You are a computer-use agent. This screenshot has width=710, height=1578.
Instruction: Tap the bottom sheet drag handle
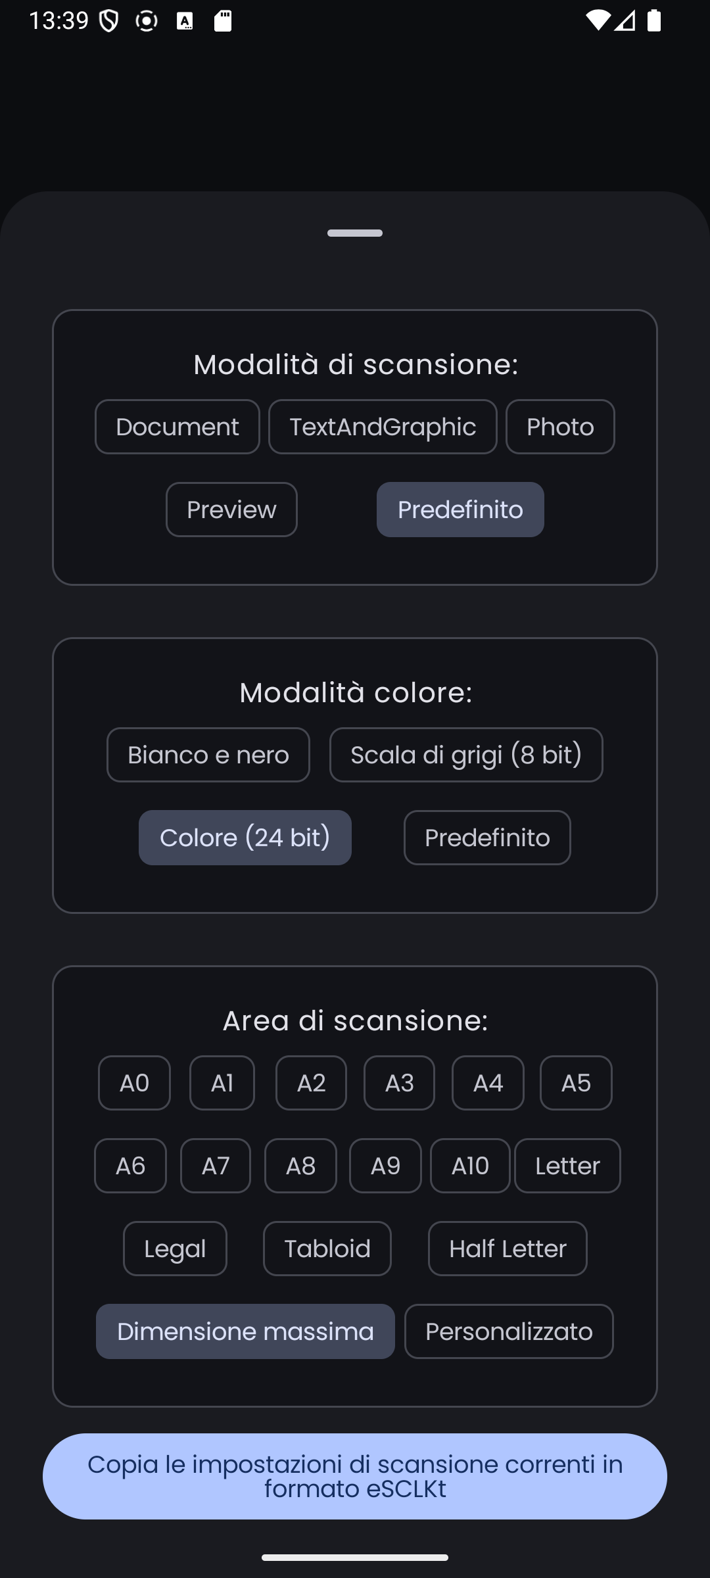(355, 233)
